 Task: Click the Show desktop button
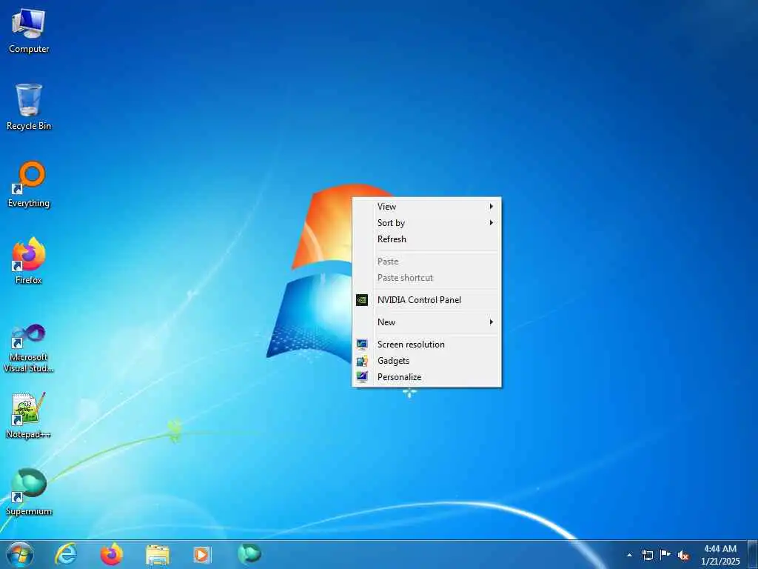[753, 555]
